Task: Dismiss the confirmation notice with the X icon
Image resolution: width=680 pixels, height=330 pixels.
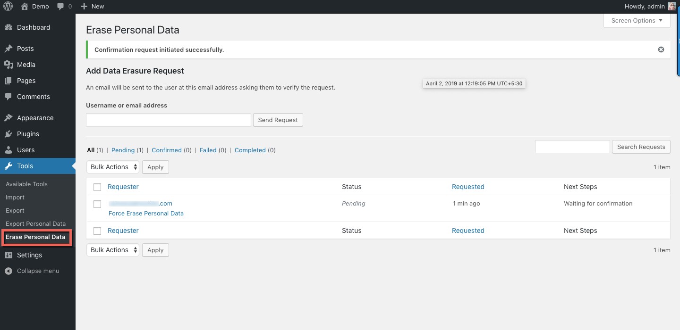Action: tap(661, 49)
